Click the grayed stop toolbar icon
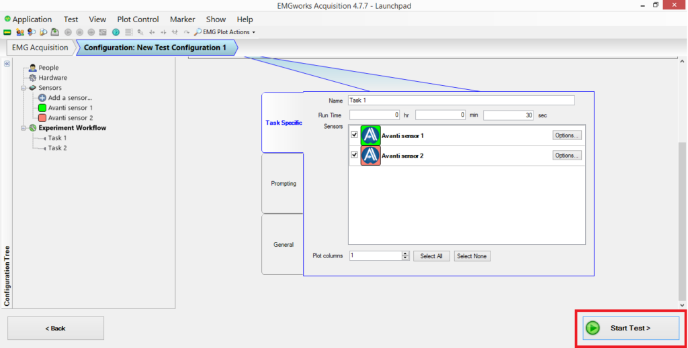The image size is (688, 348). (x=79, y=32)
